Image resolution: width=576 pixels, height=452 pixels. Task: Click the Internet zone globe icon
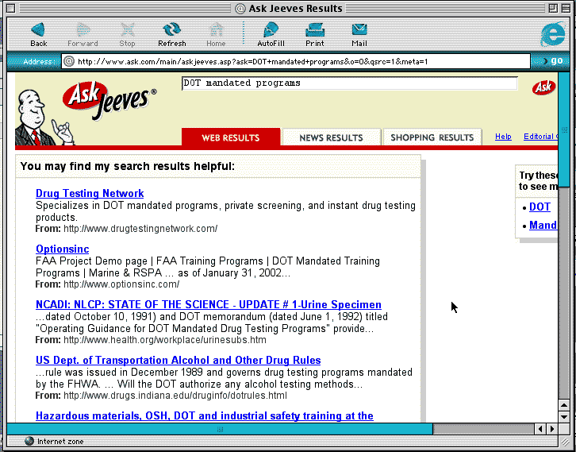[29, 441]
